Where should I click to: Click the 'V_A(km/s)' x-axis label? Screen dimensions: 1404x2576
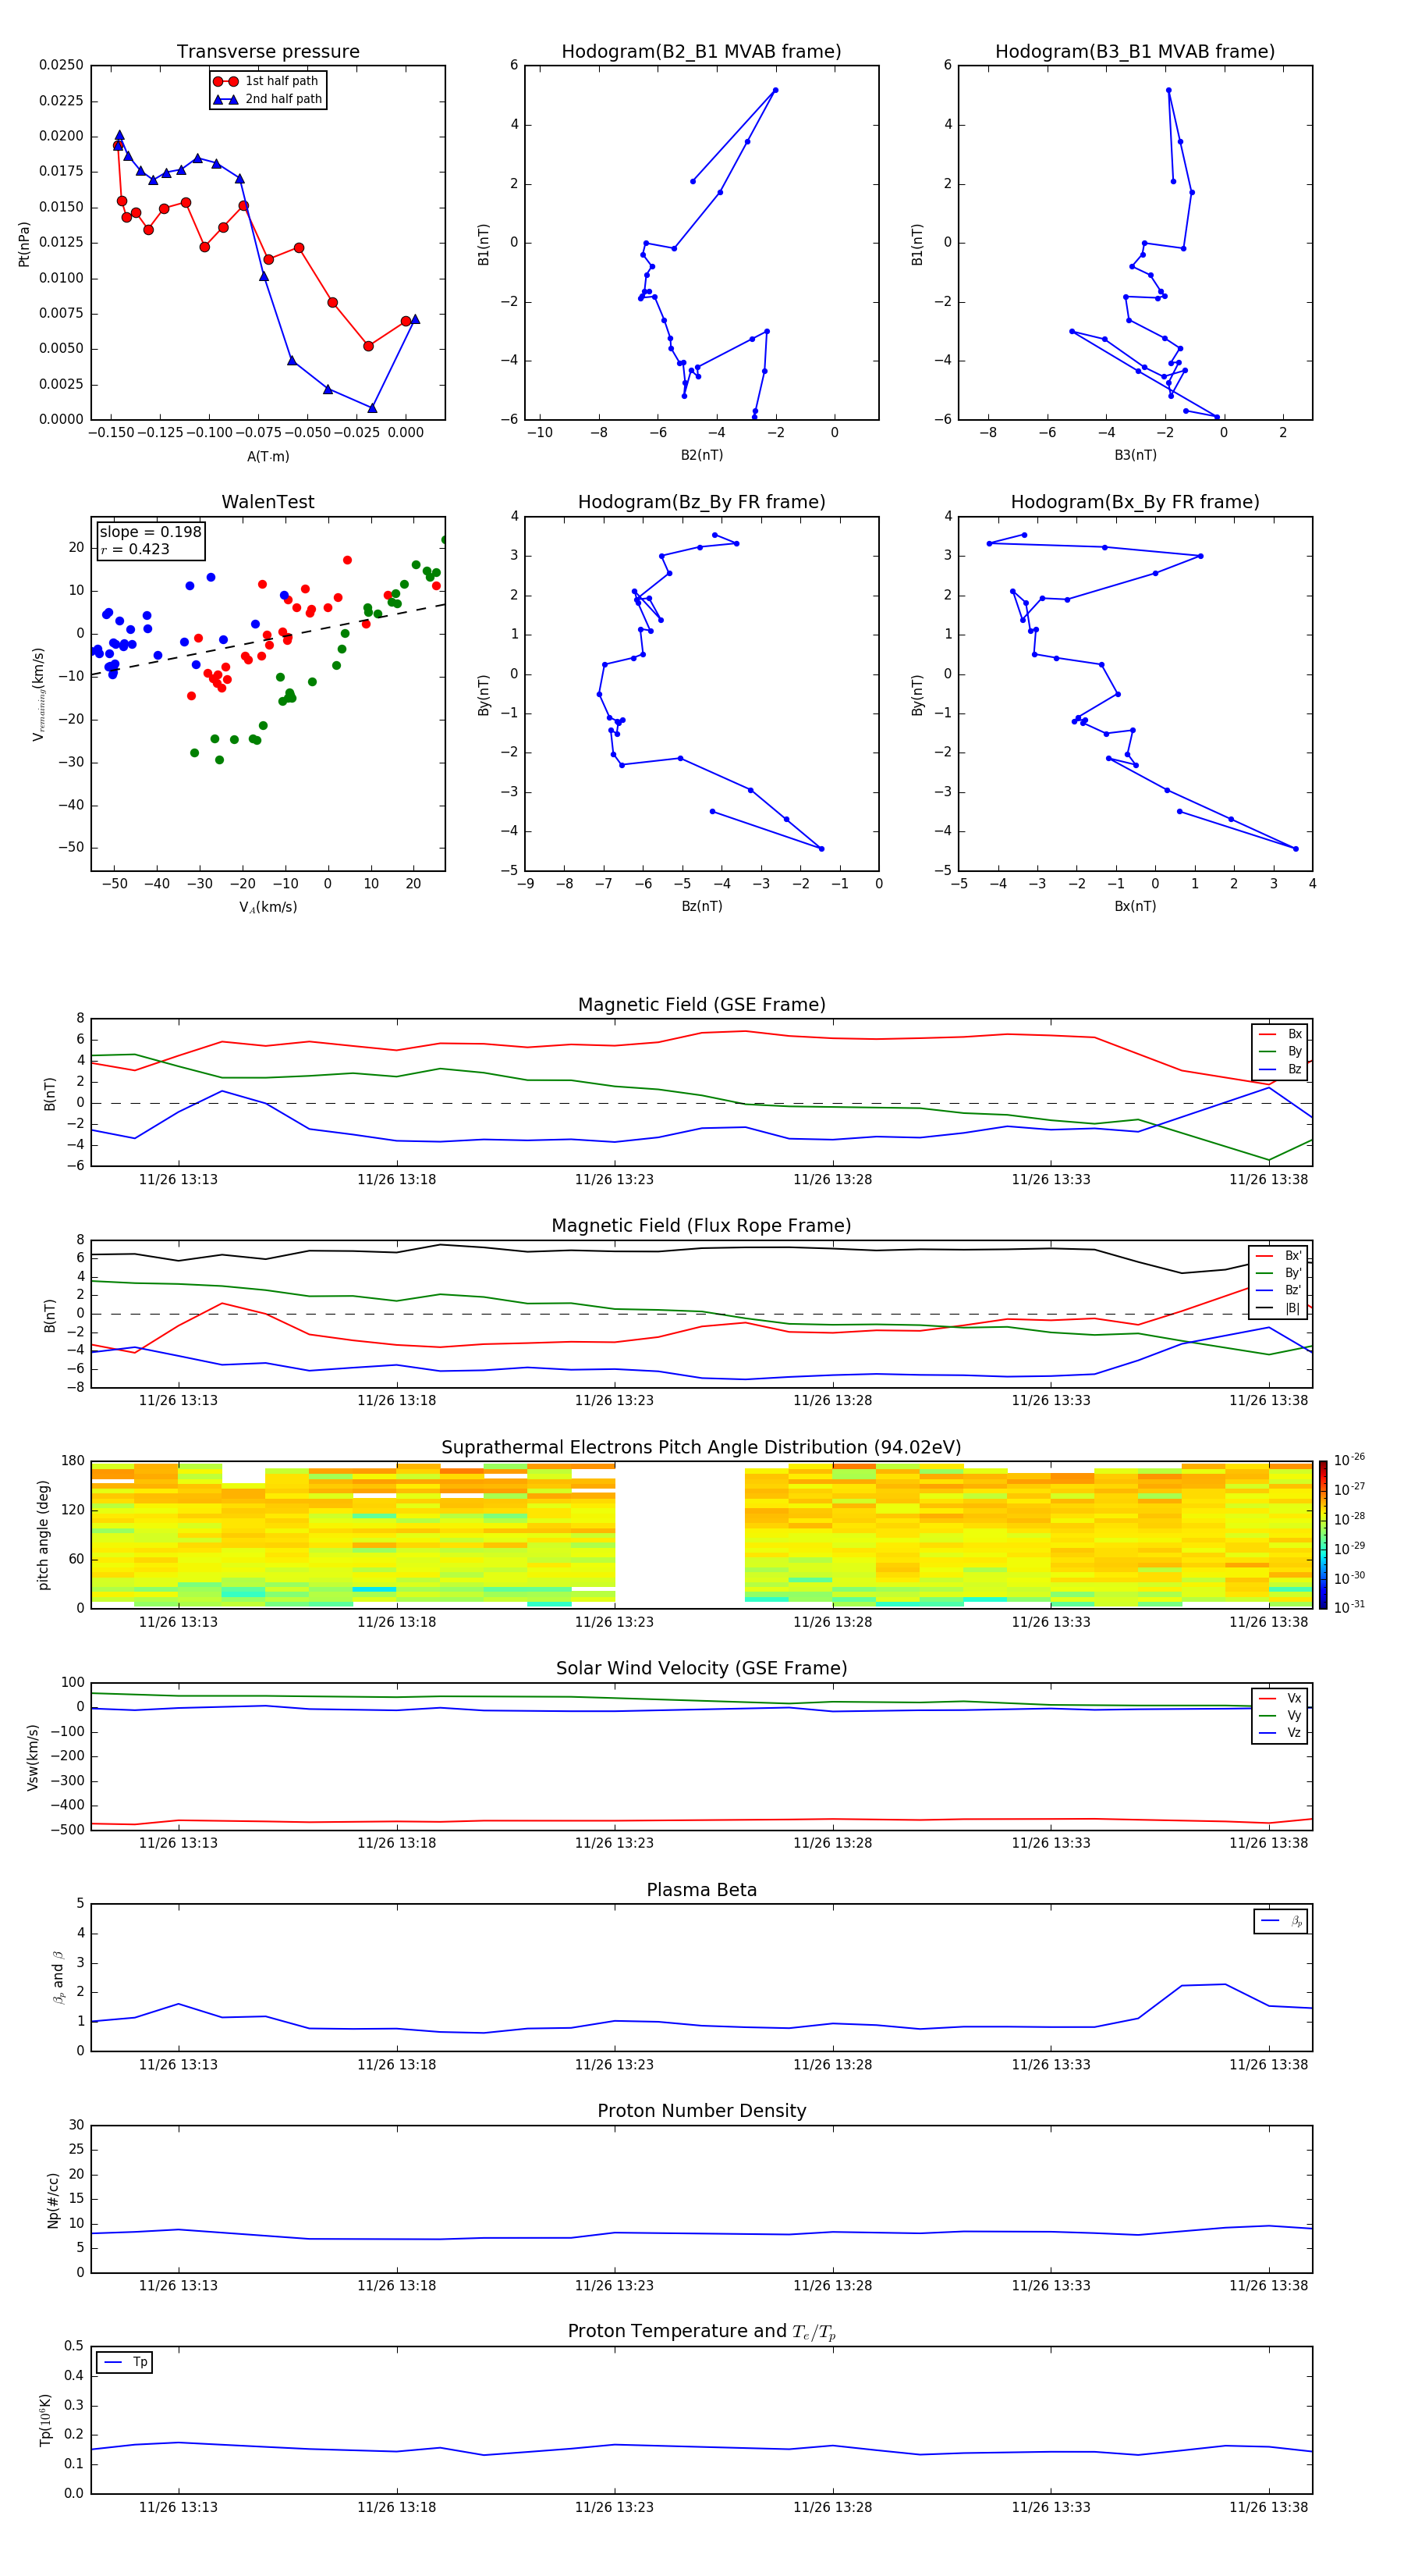(x=268, y=907)
